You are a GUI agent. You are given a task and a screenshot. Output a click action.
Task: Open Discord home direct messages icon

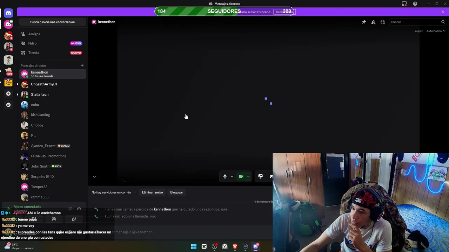coord(8,13)
